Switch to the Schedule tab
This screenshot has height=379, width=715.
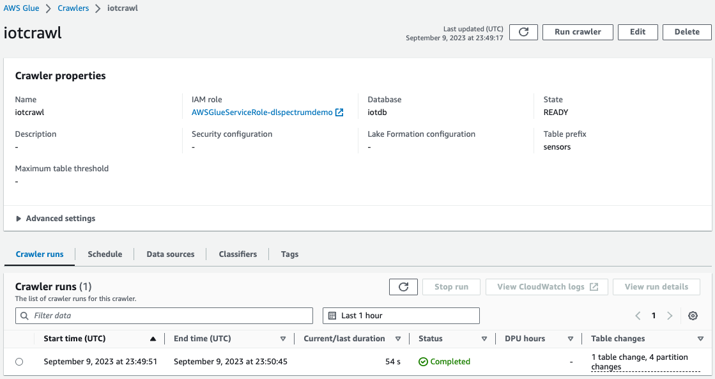click(105, 254)
